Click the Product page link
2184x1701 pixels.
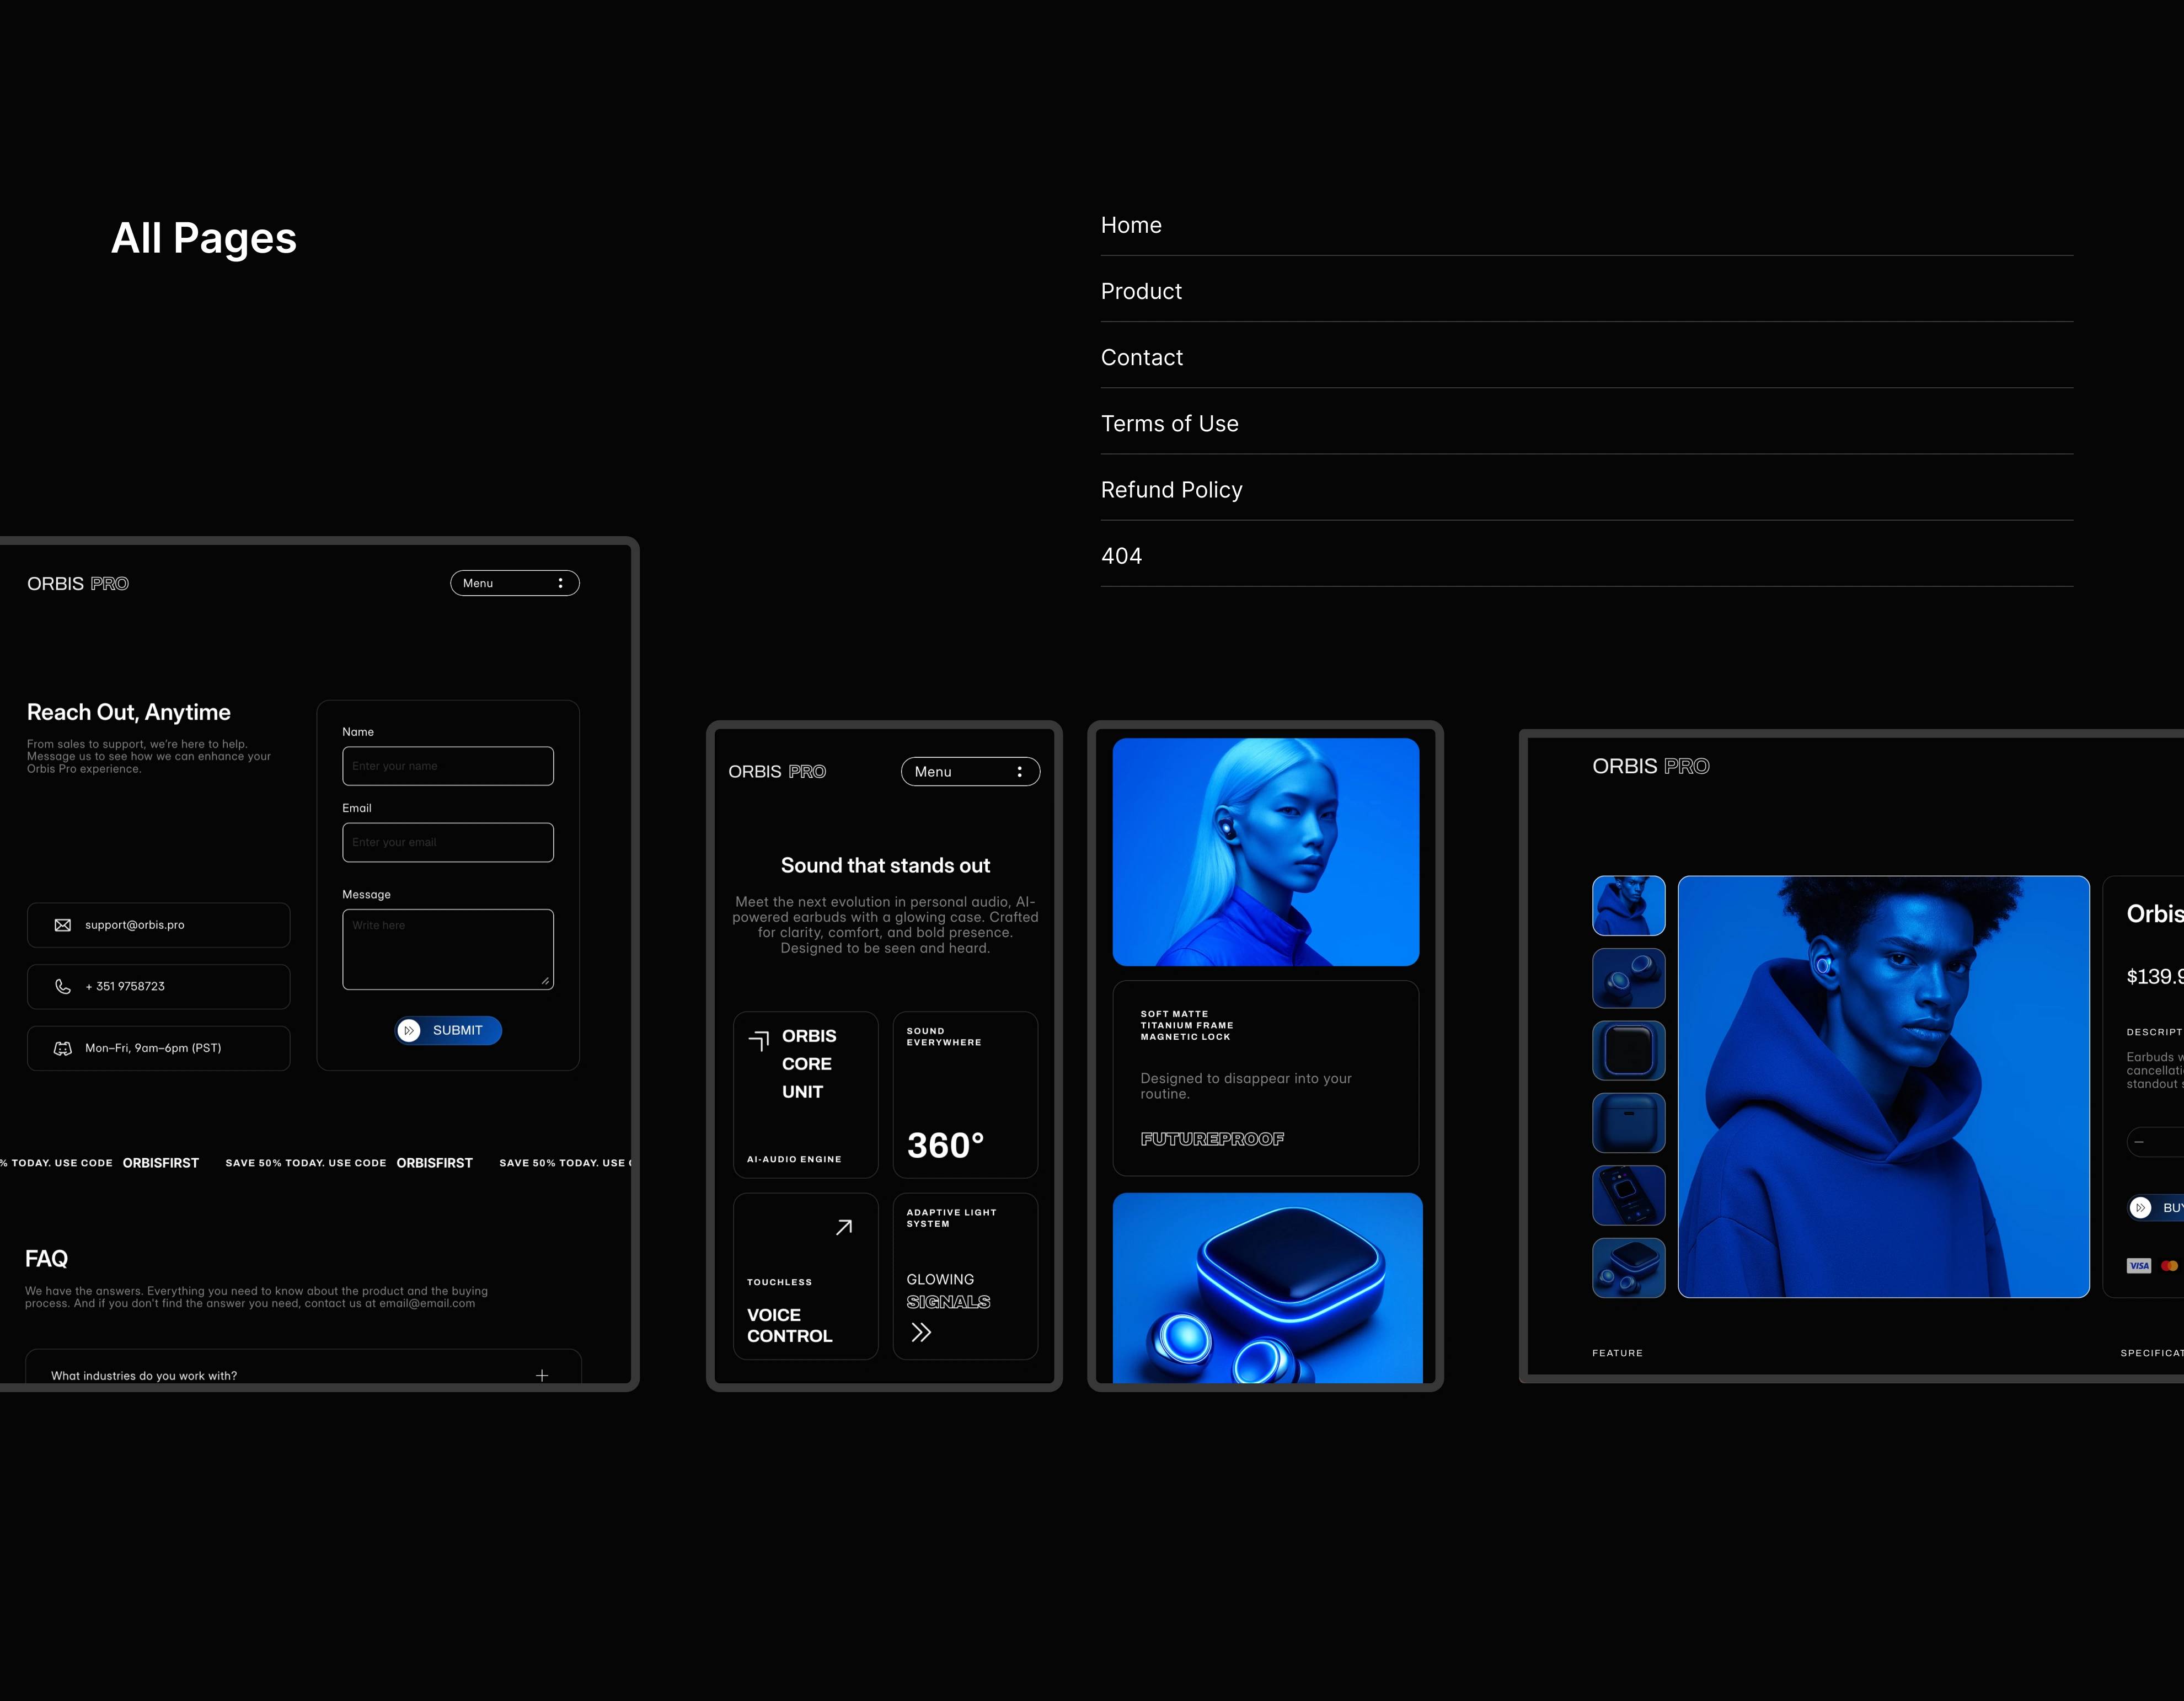[x=1141, y=292]
